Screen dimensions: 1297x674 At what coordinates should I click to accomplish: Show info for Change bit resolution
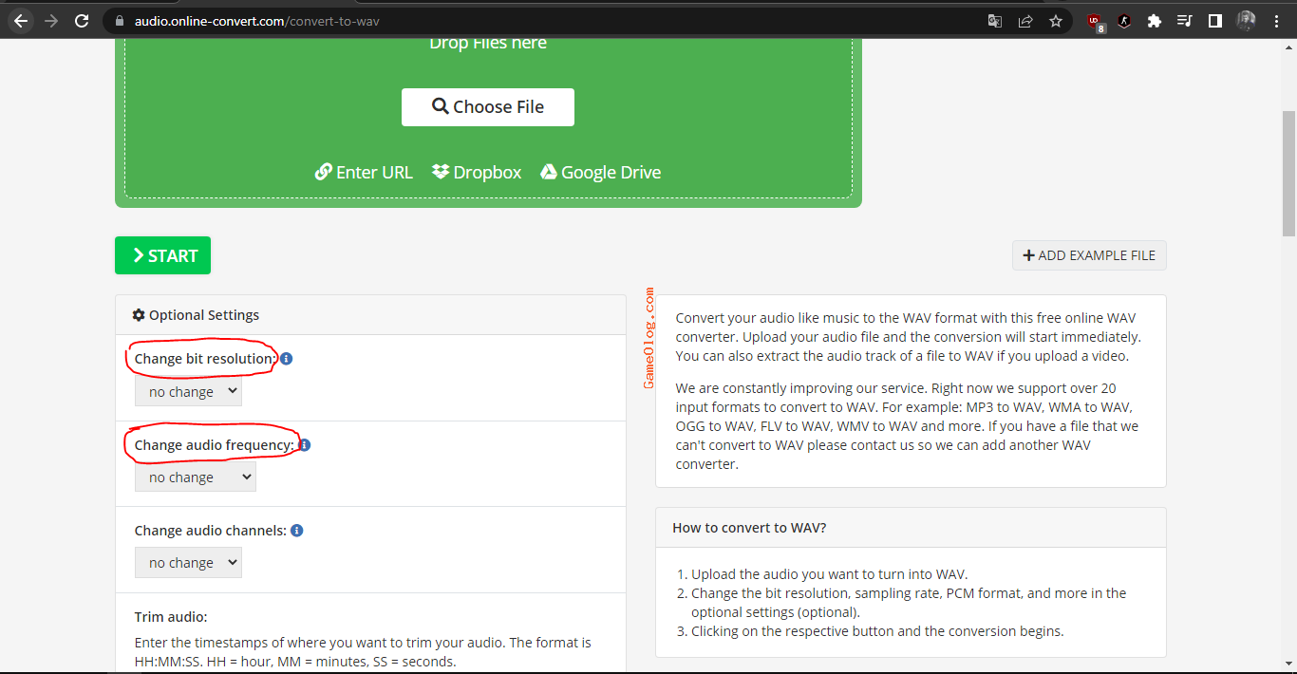click(x=286, y=359)
